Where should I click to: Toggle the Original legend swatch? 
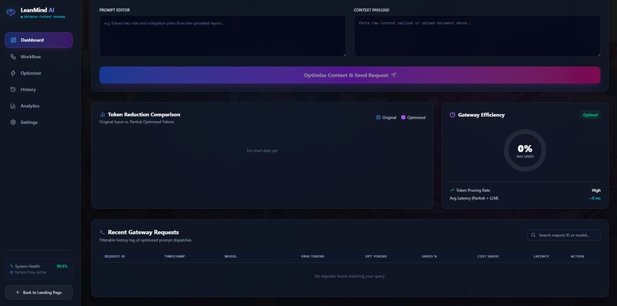click(x=378, y=117)
